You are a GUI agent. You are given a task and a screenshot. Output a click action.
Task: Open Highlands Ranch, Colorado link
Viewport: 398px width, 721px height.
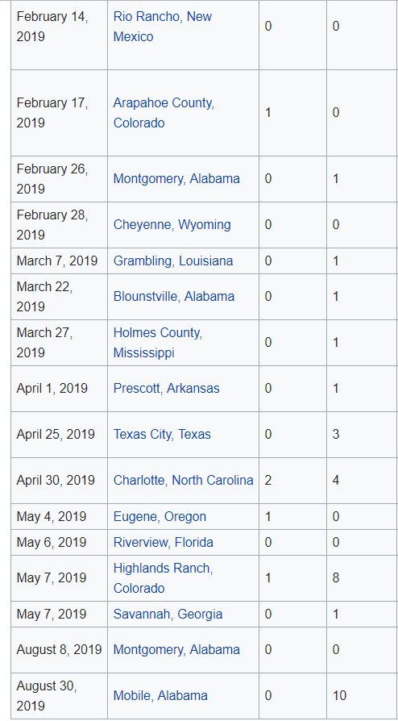tap(164, 578)
